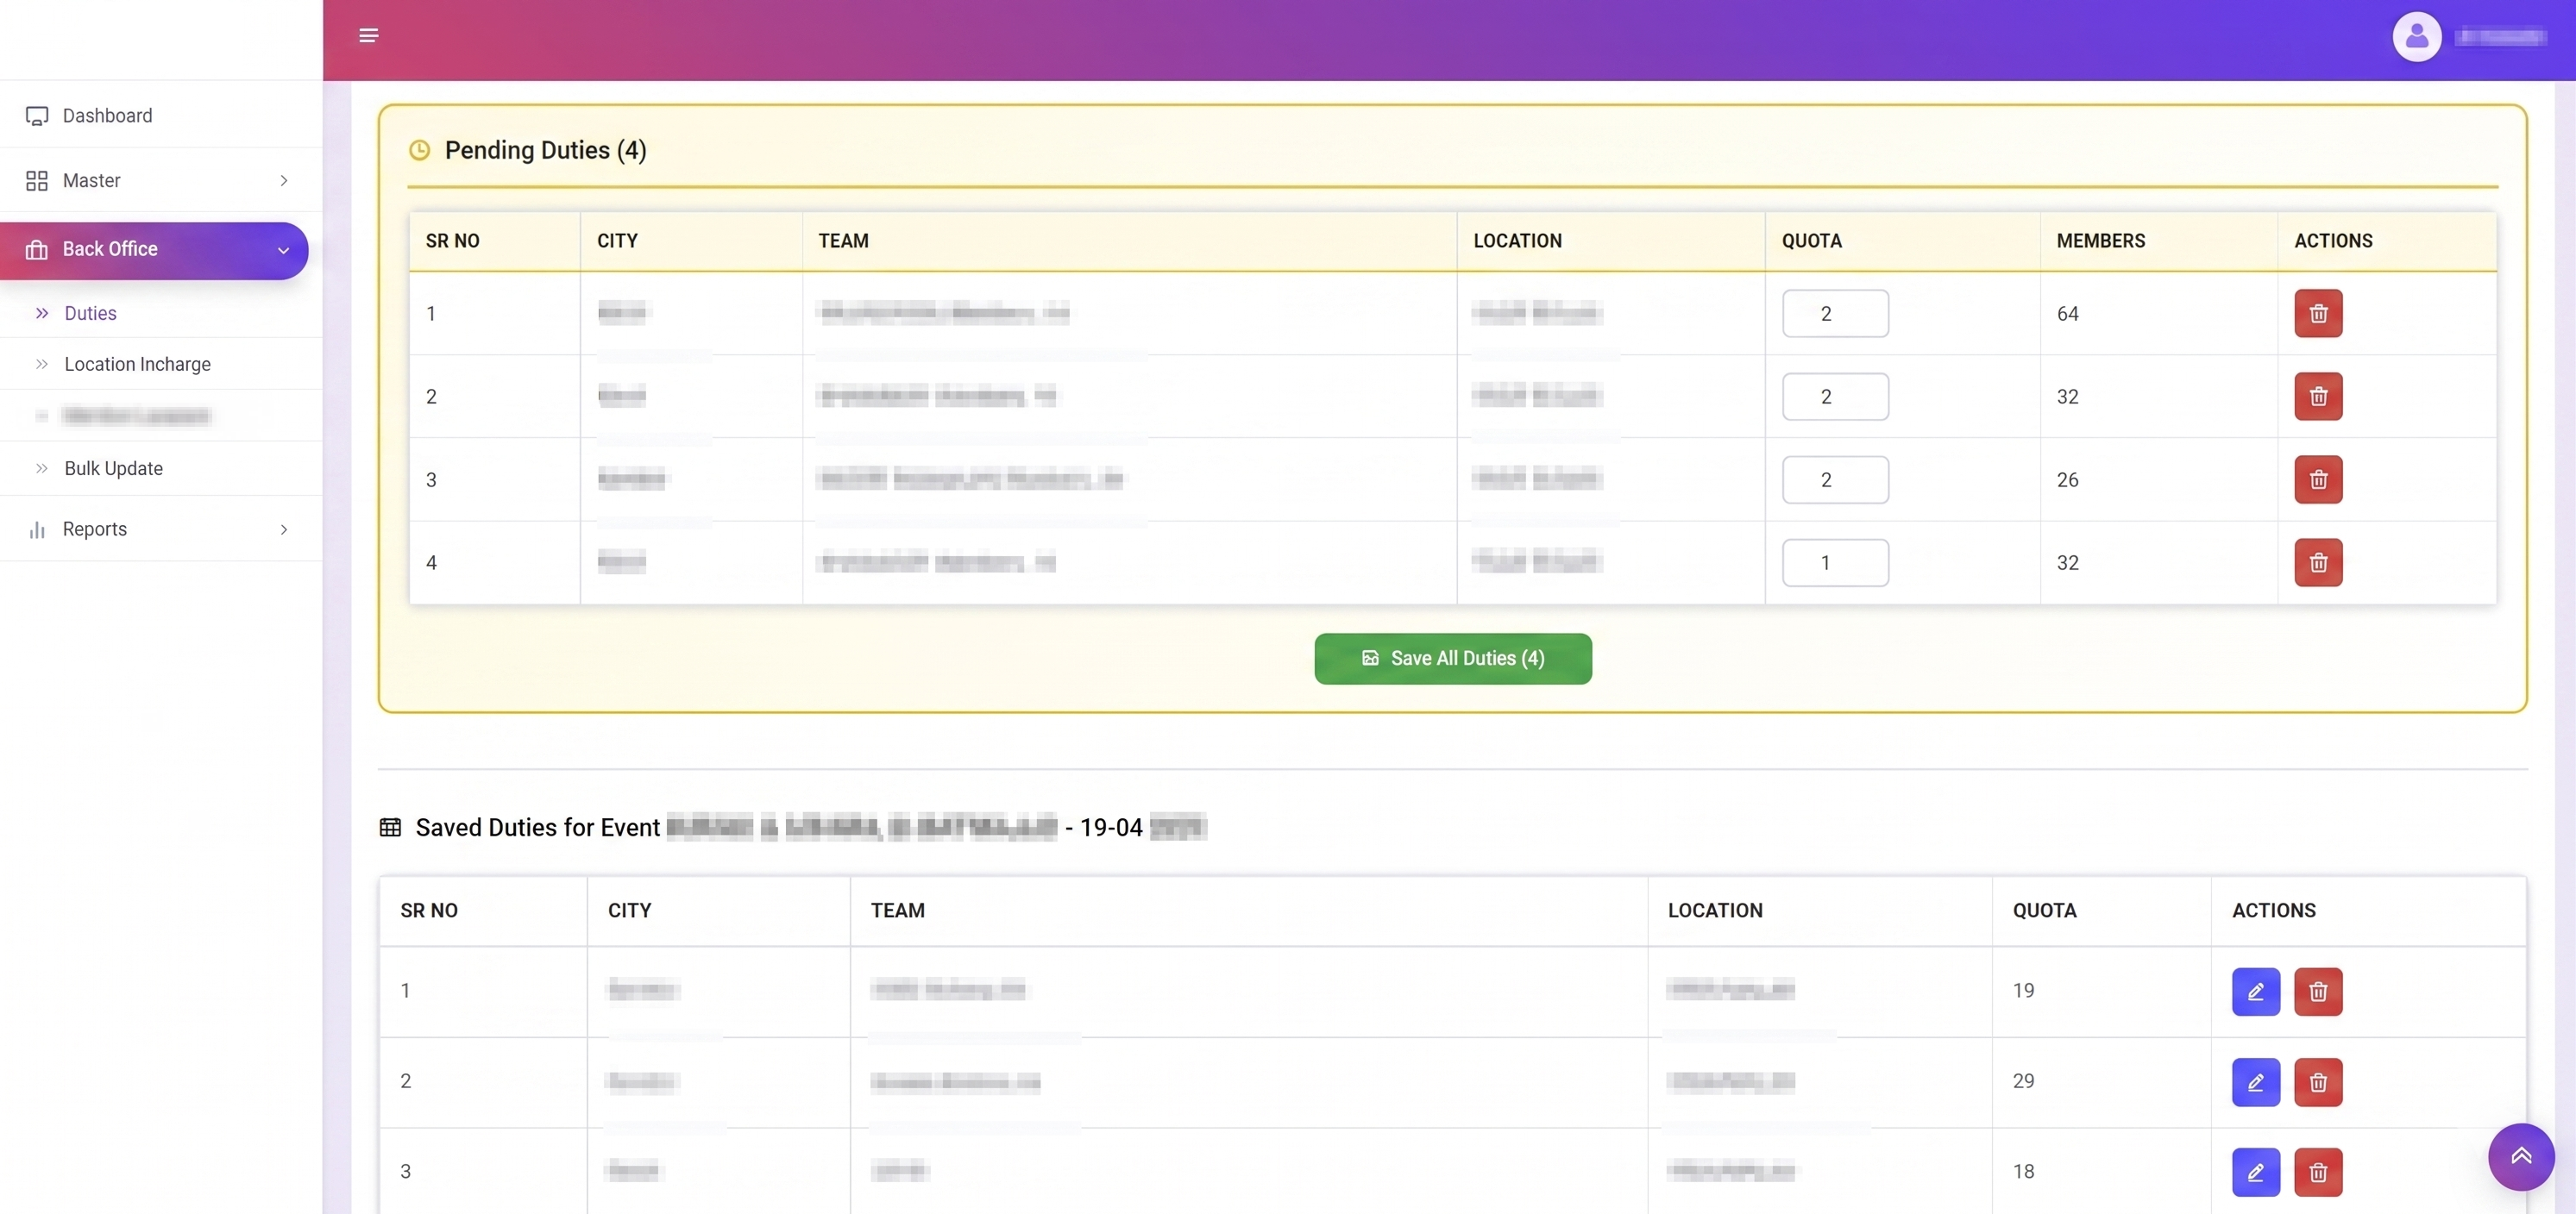
Task: Click saved quota value 29
Action: [2023, 1081]
